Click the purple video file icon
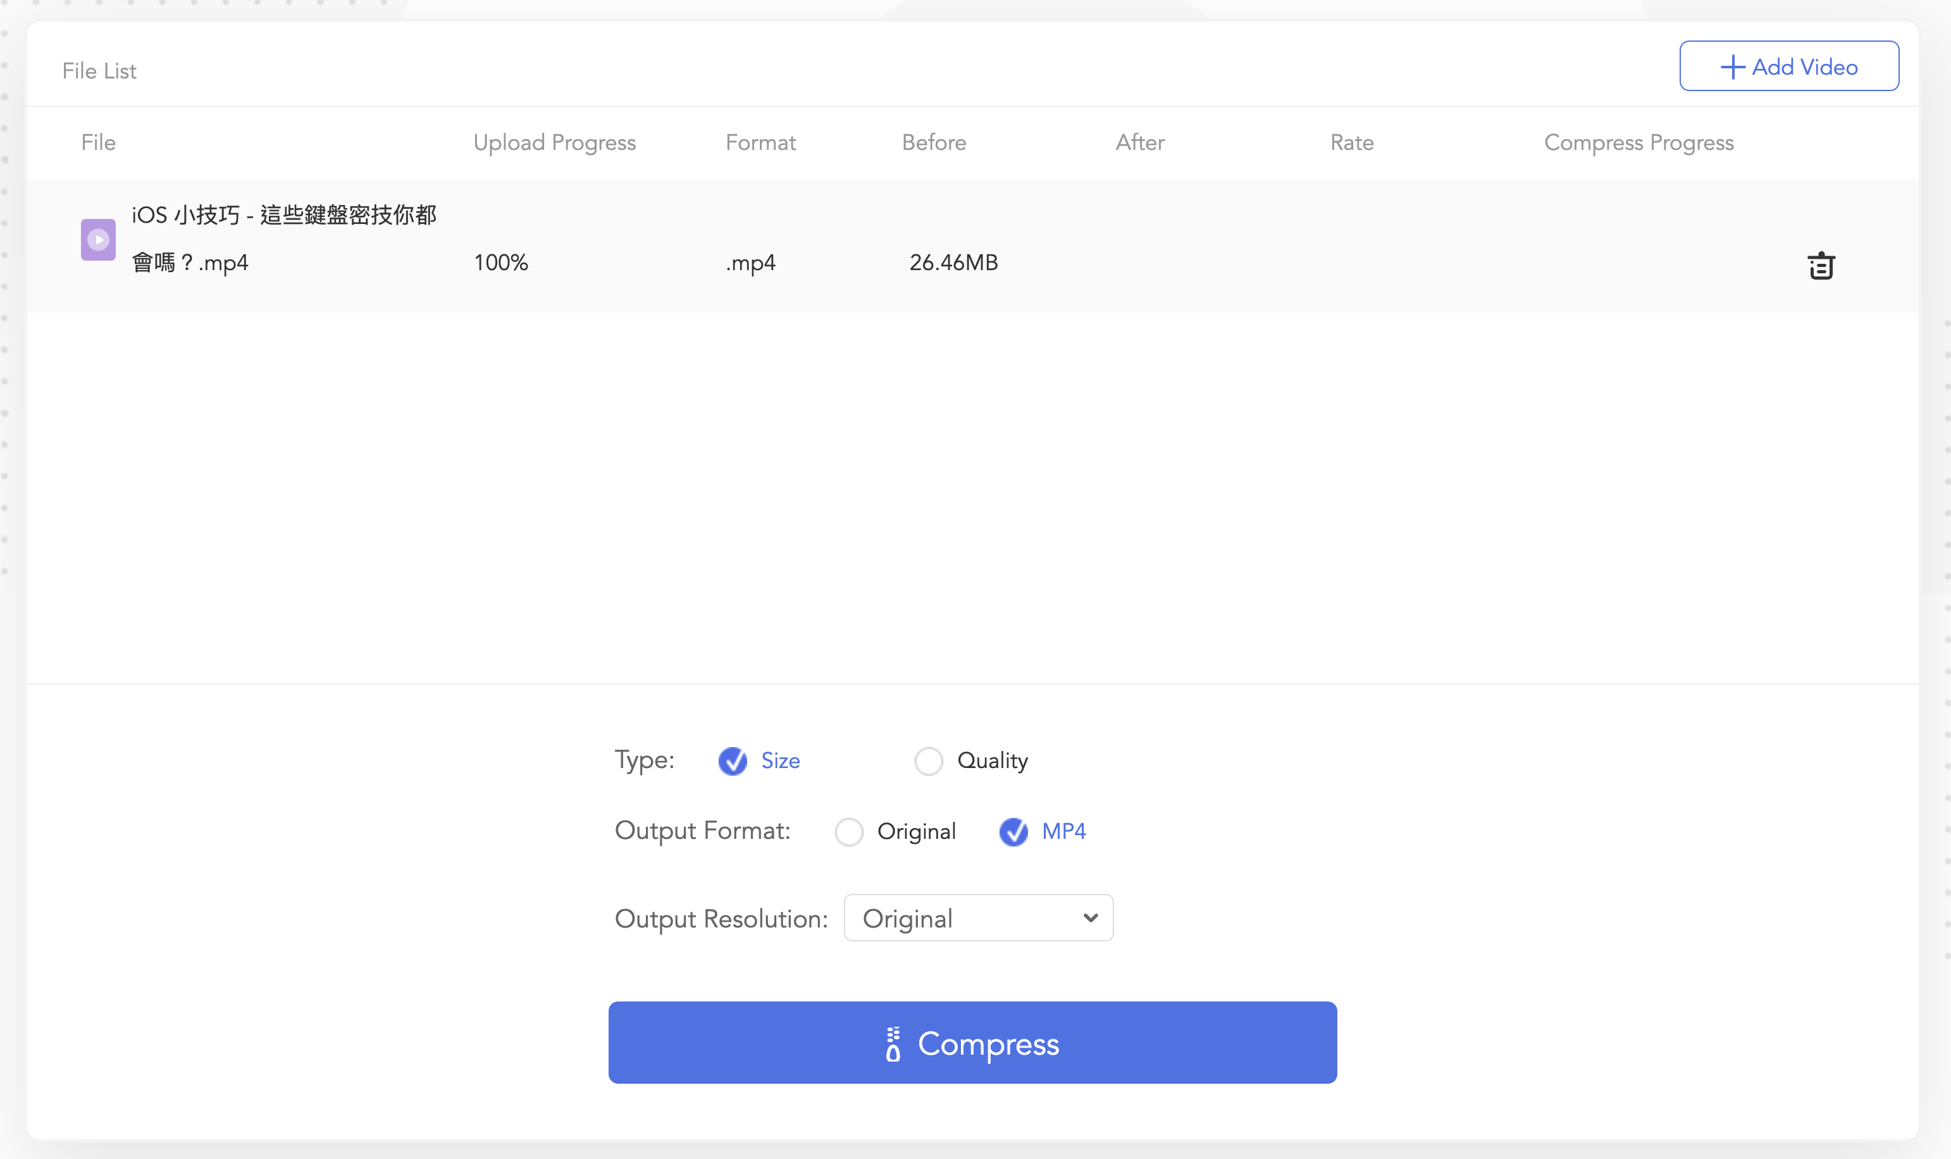Viewport: 1951px width, 1159px height. click(98, 239)
